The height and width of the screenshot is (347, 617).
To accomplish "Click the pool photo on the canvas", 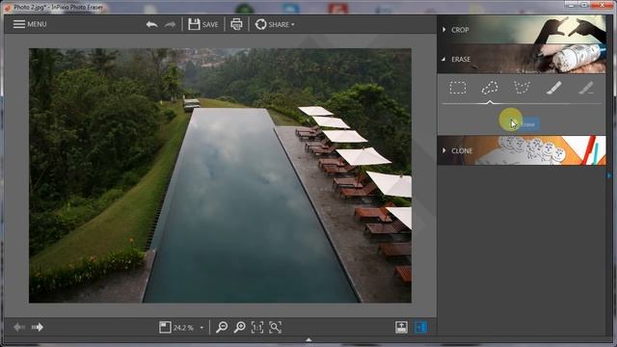I will click(x=220, y=175).
